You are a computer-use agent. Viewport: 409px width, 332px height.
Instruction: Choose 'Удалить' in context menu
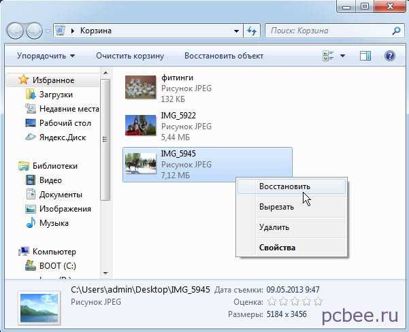[292, 227]
